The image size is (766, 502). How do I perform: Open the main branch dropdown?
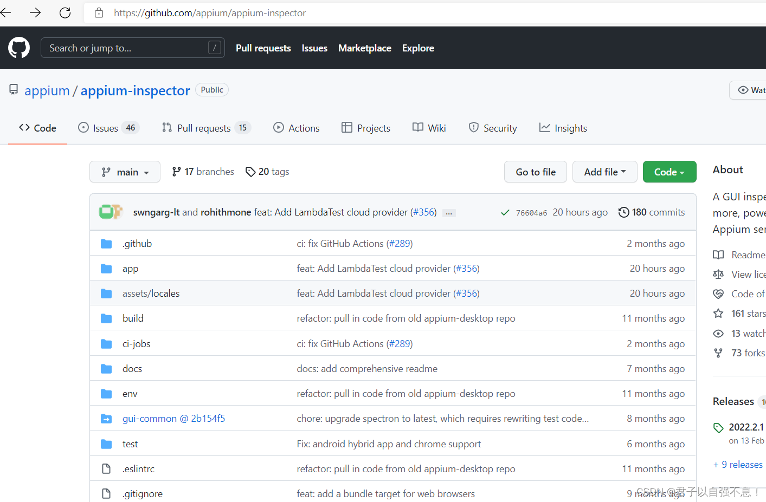click(125, 172)
